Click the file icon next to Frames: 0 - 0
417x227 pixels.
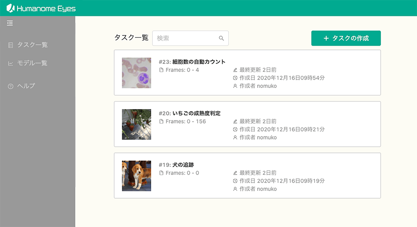pyautogui.click(x=161, y=173)
